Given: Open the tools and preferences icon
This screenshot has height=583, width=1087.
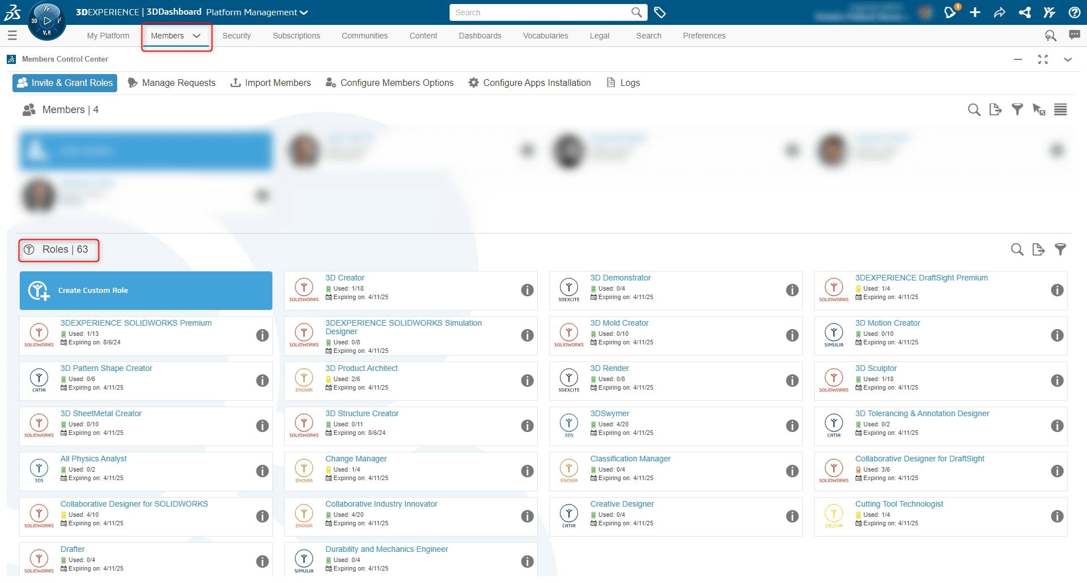Looking at the screenshot, I should tap(1050, 12).
